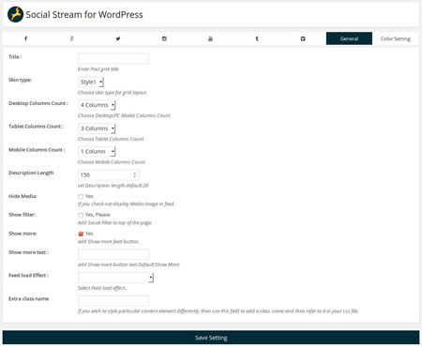Open the Desktop Columns Count dropdown

[97, 105]
